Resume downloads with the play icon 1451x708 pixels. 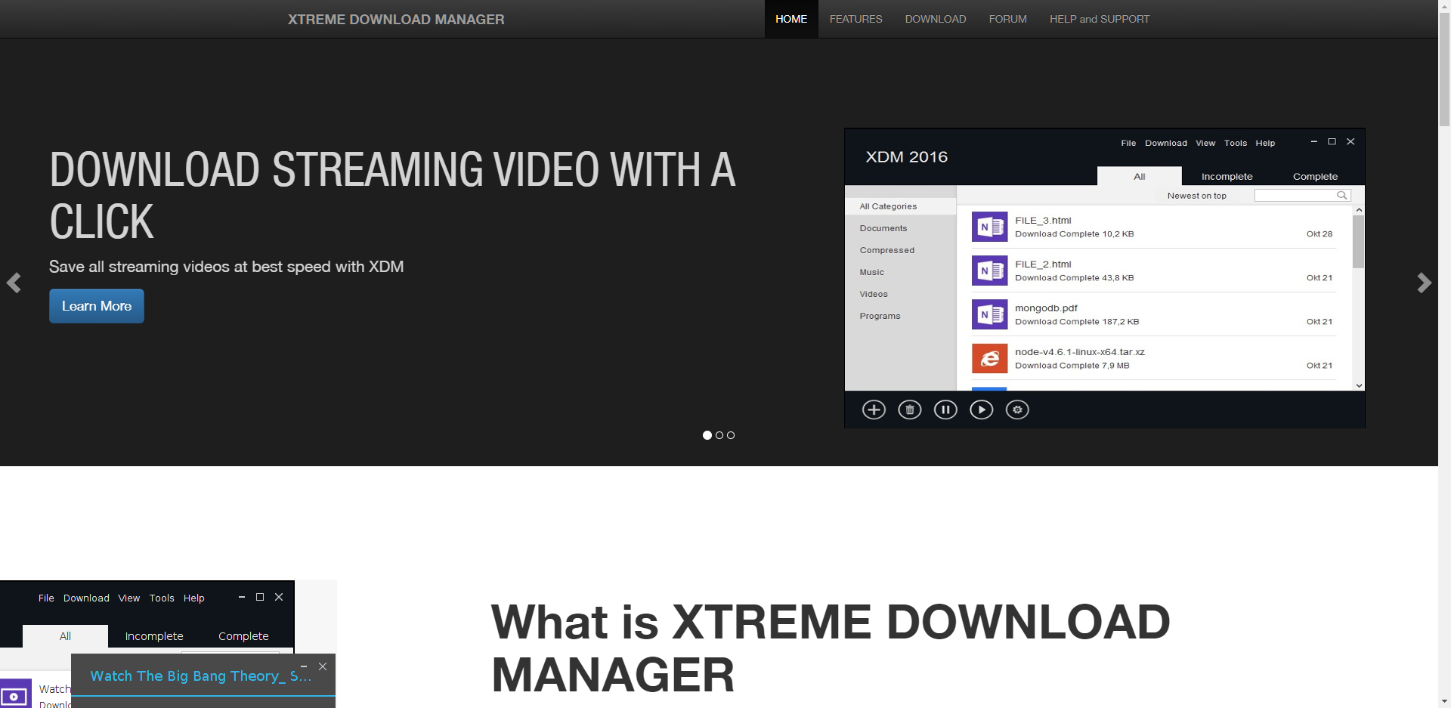point(981,409)
